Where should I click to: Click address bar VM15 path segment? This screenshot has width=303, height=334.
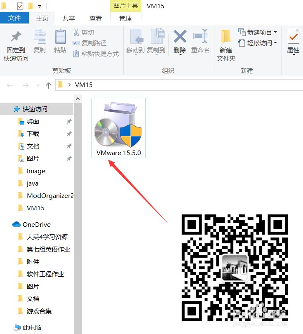[84, 85]
